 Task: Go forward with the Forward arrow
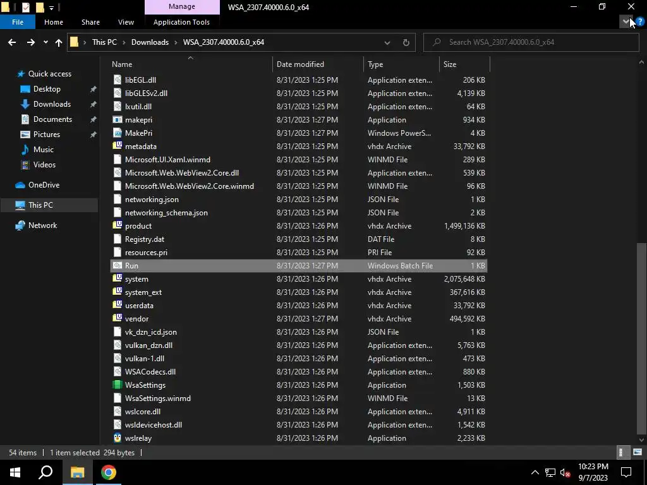31,42
